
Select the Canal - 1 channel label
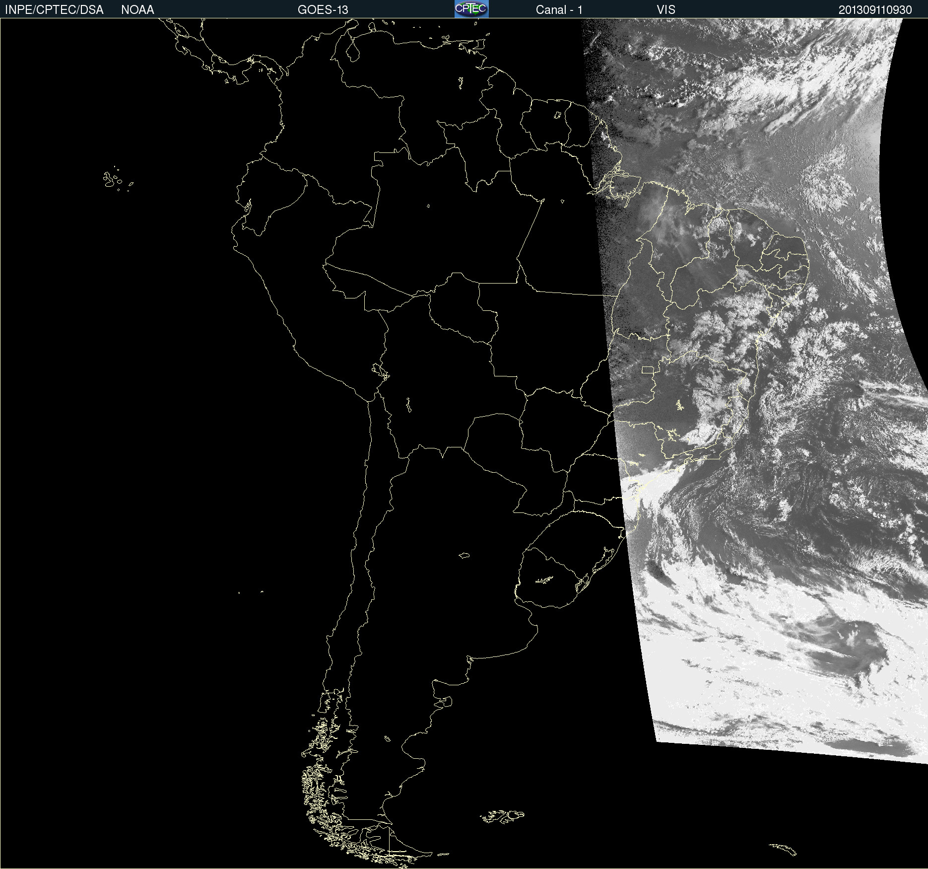[x=559, y=10]
